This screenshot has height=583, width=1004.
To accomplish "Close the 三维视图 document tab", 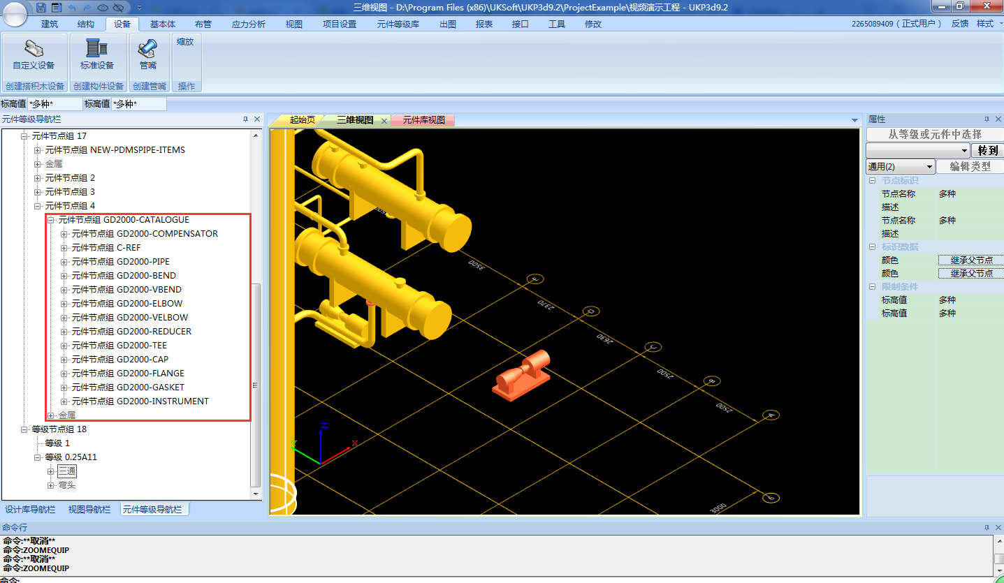I will [x=384, y=121].
